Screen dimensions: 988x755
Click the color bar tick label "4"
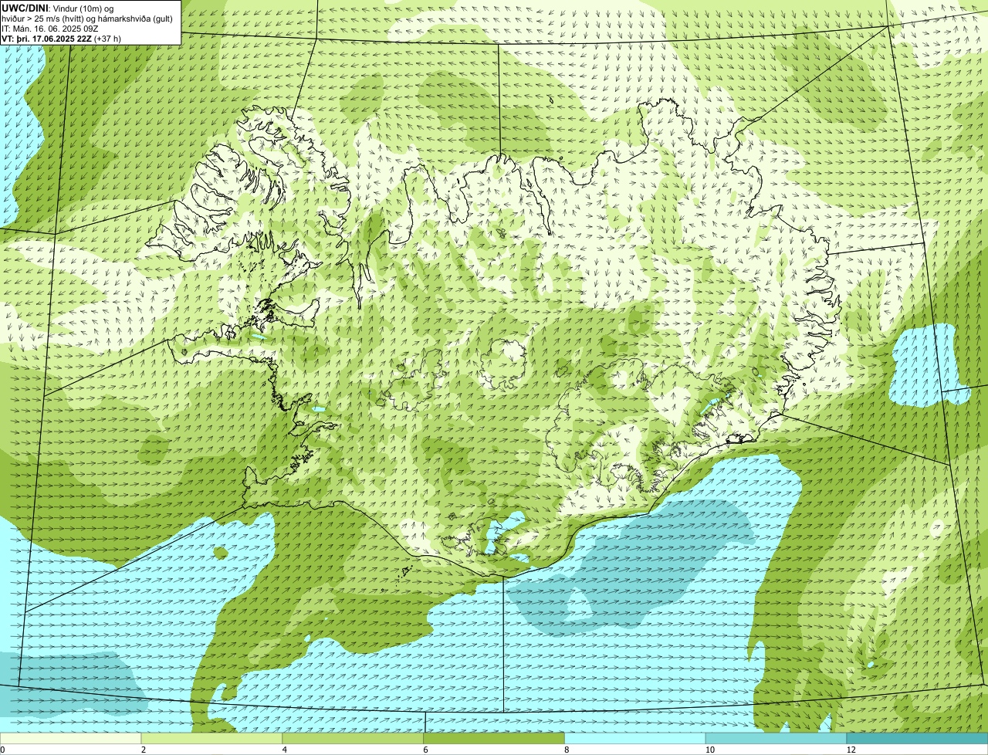tap(285, 750)
